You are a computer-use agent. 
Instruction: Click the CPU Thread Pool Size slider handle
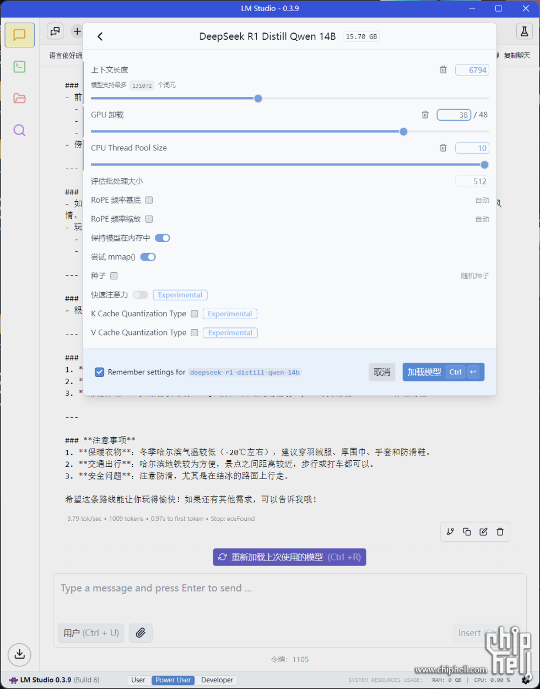[x=484, y=165]
